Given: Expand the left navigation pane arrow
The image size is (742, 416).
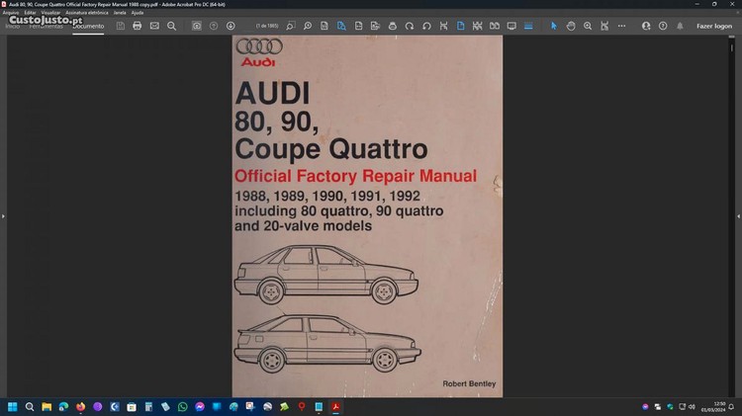Looking at the screenshot, I should coord(3,215).
